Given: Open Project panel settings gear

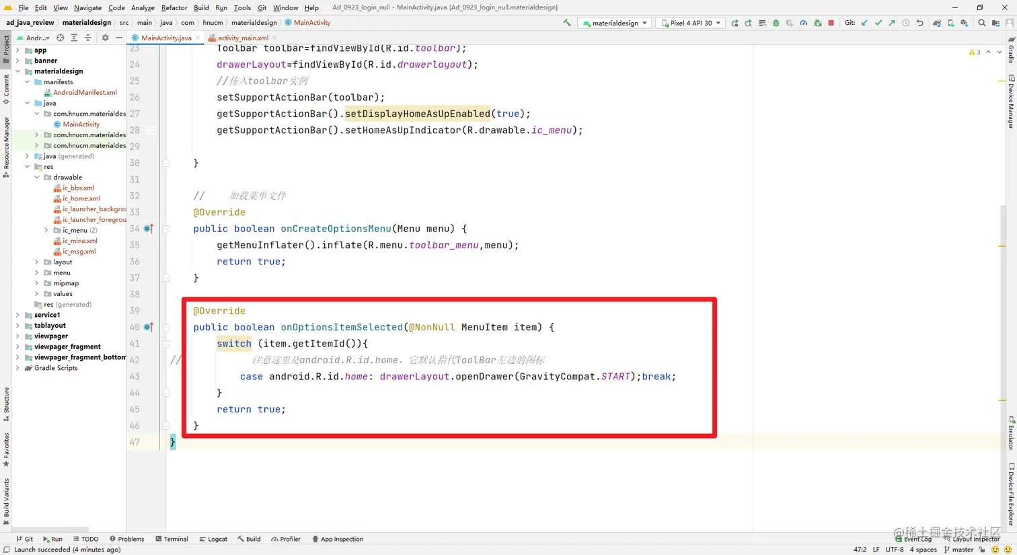Looking at the screenshot, I should [x=105, y=38].
